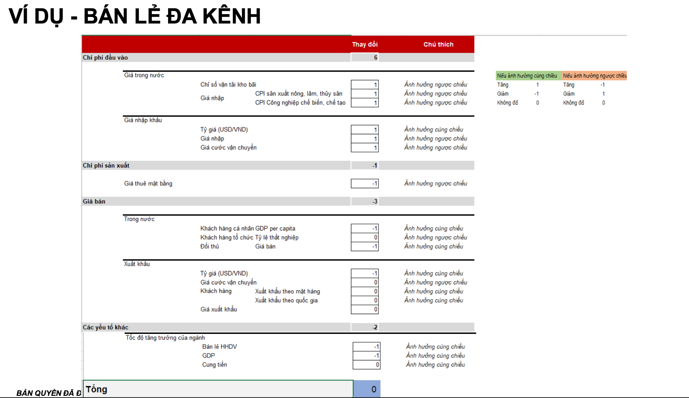689x398 pixels.
Task: Click value cell for CPI Công nghiệp chế biến
Action: click(365, 103)
